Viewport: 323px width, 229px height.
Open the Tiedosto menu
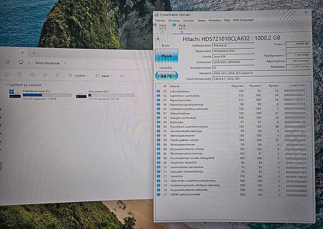tap(160, 20)
